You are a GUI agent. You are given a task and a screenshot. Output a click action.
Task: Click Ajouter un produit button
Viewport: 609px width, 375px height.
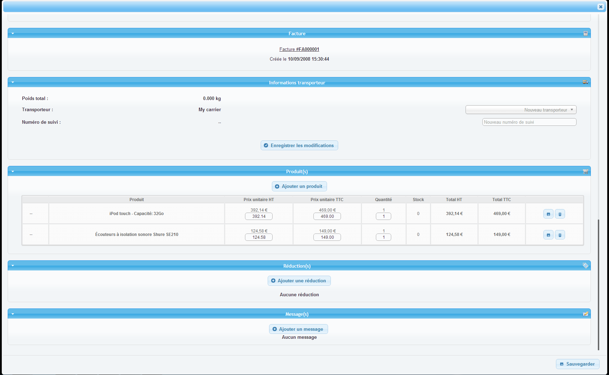pos(299,186)
